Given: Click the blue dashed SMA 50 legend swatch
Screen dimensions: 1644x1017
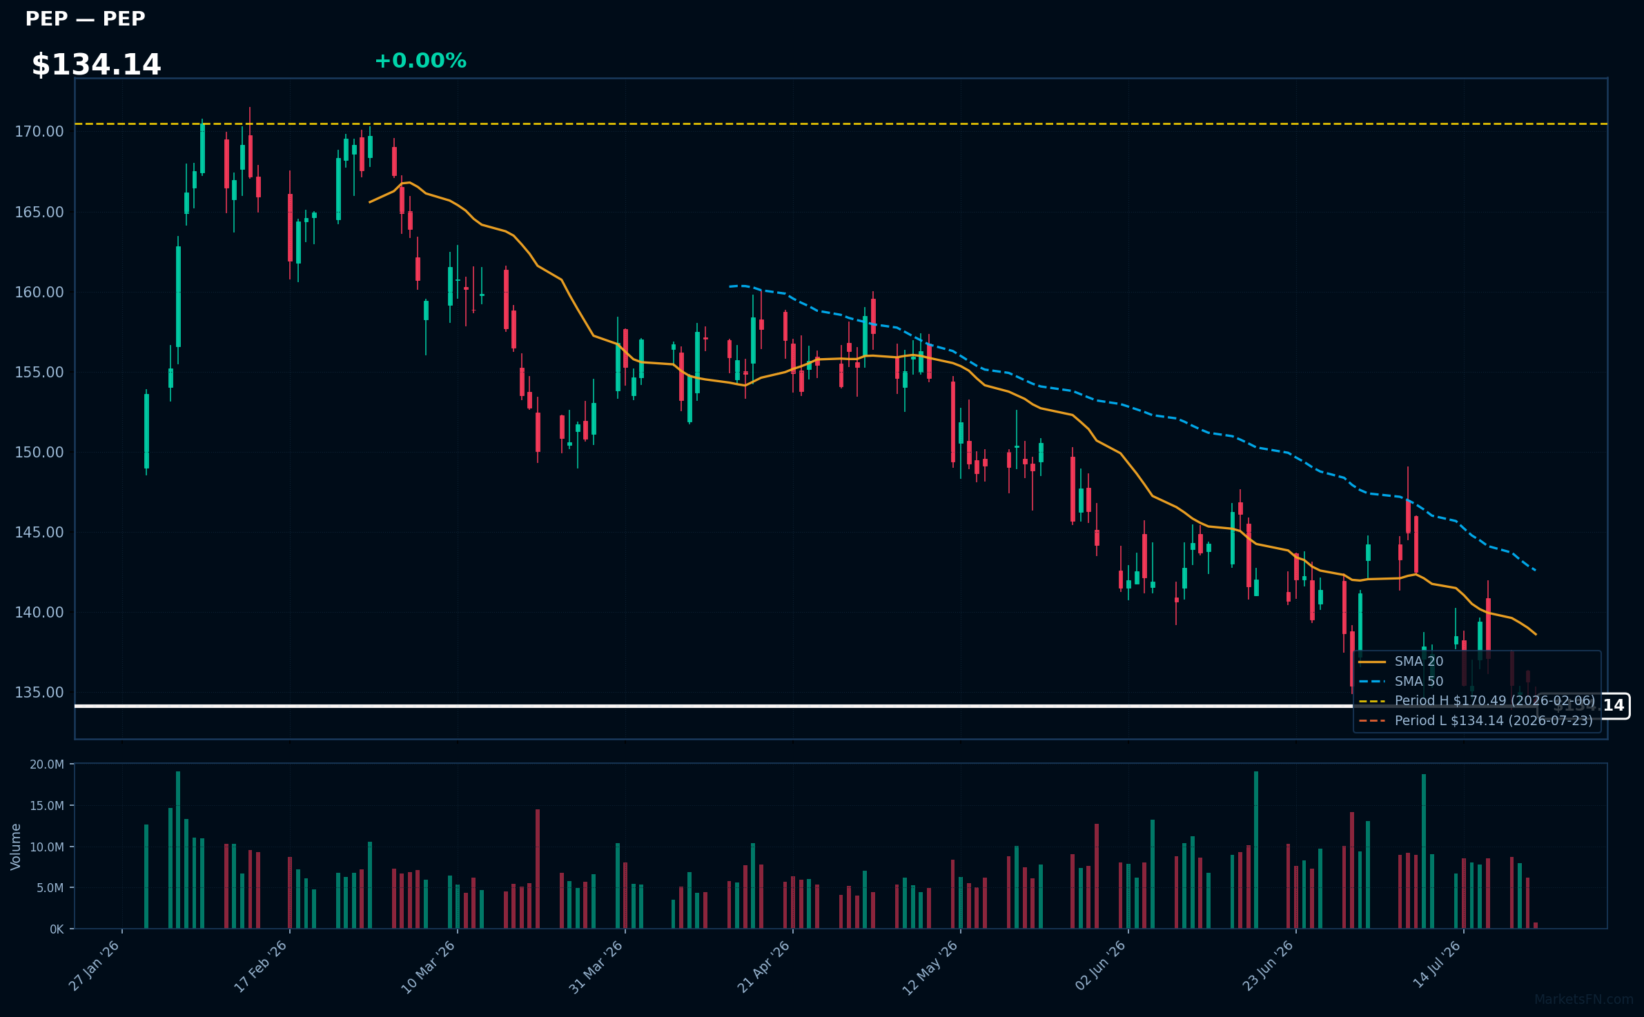Looking at the screenshot, I should point(1372,682).
